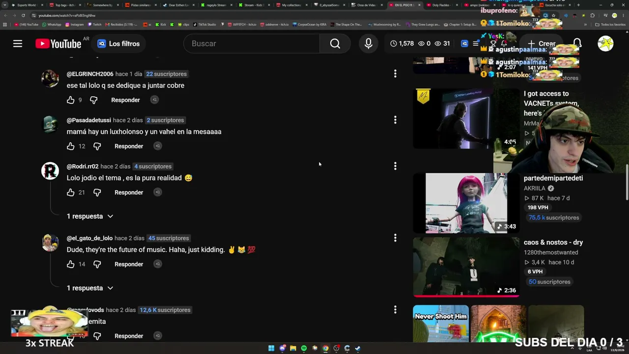Open Discord from the taskbar
The width and height of the screenshot is (629, 354).
283,348
